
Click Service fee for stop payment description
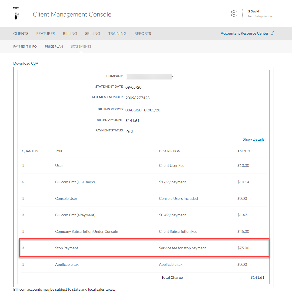click(x=182, y=248)
